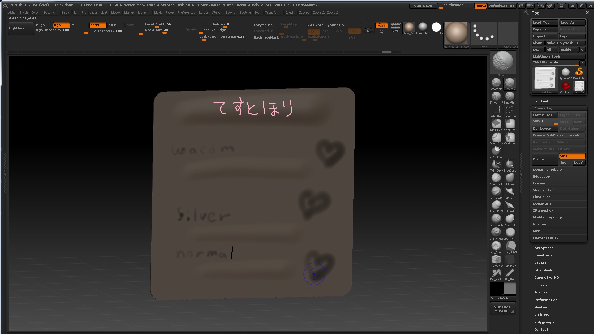594x334 pixels.
Task: Toggle the Smt smoothing option
Action: coord(572,156)
